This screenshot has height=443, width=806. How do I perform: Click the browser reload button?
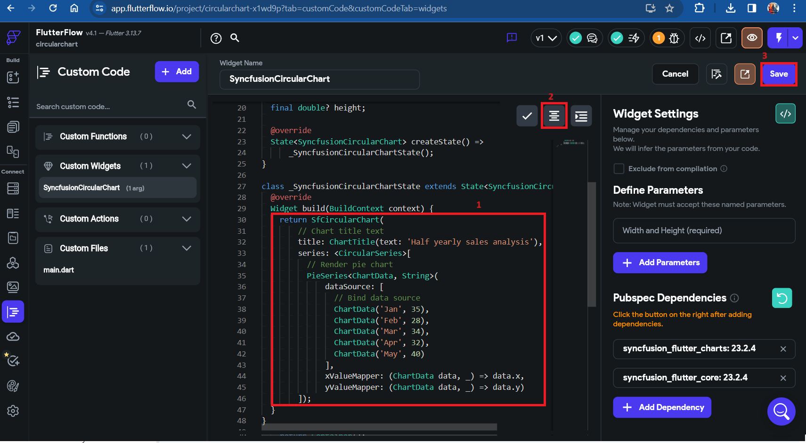53,8
